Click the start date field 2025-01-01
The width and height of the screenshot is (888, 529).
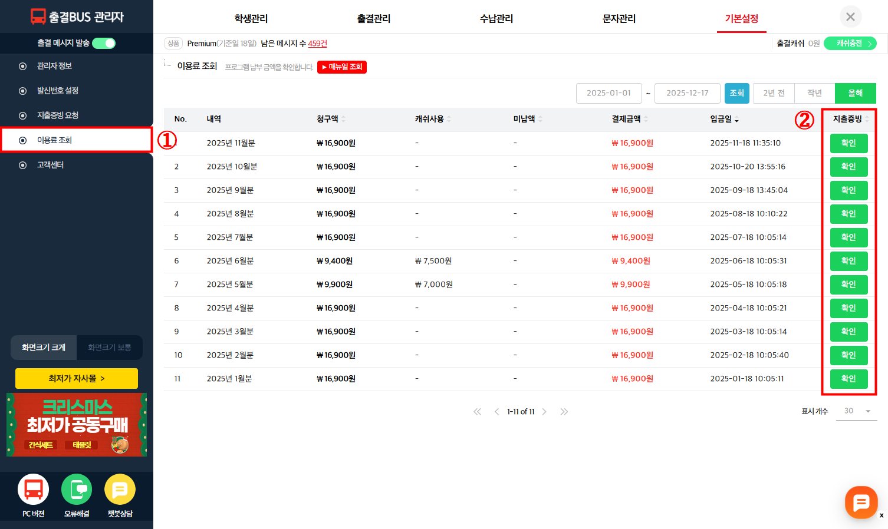(x=609, y=93)
